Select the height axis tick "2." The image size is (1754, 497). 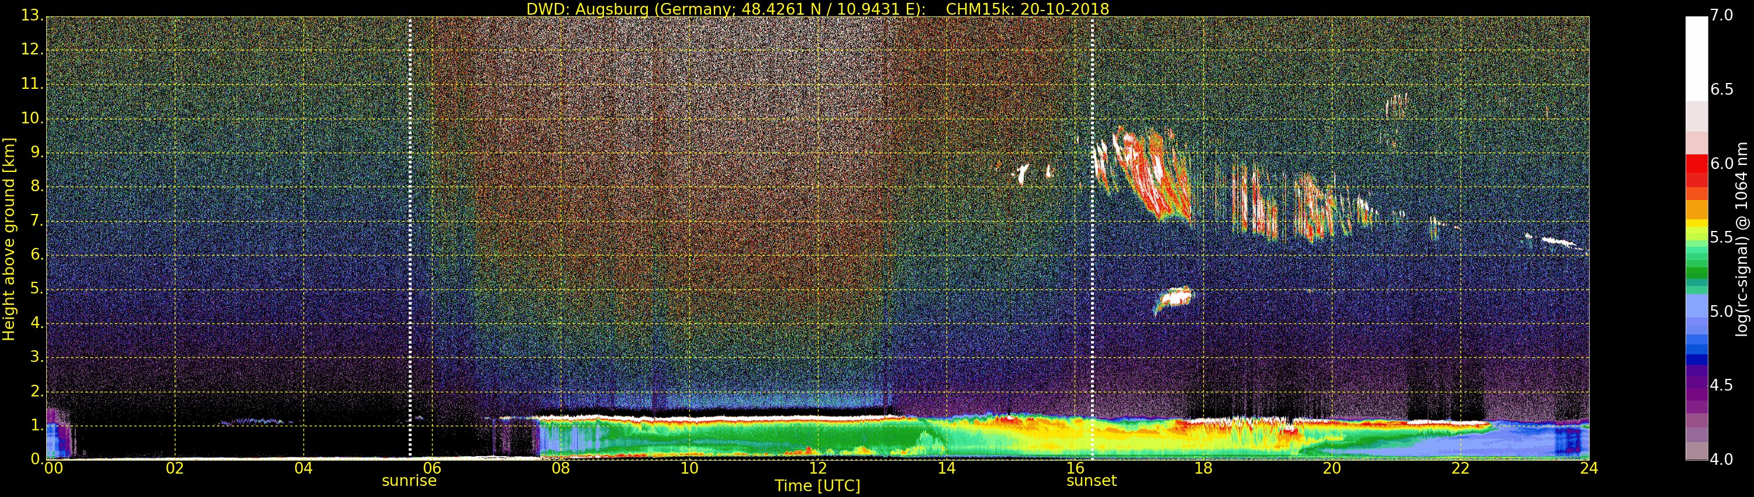37,391
